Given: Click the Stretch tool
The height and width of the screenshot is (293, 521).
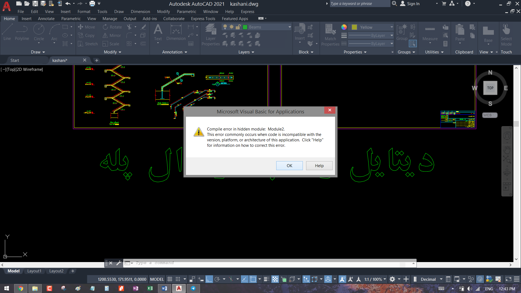Looking at the screenshot, I should tap(88, 44).
